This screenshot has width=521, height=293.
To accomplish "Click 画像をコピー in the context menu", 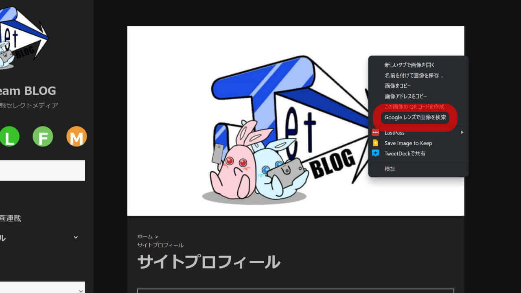I will pos(397,86).
